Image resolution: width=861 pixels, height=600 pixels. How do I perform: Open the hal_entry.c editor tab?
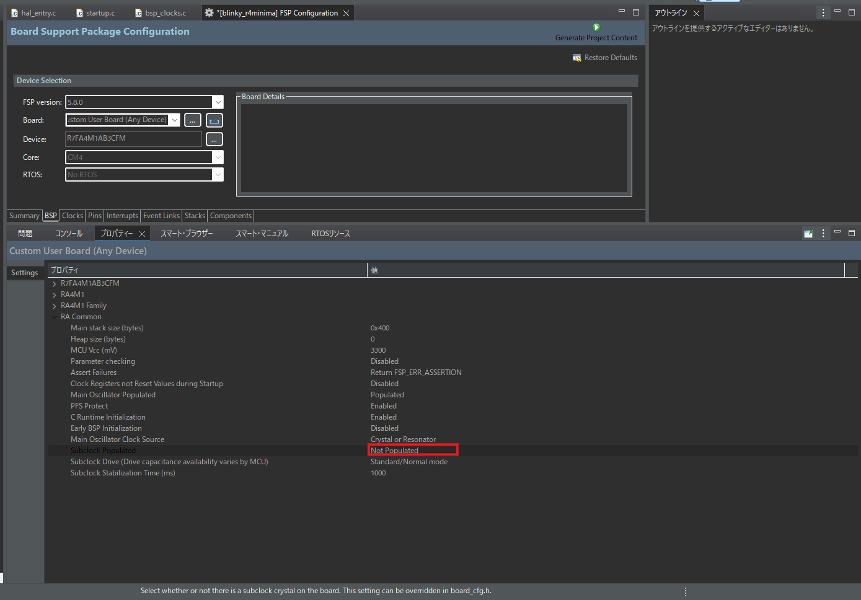pos(33,13)
